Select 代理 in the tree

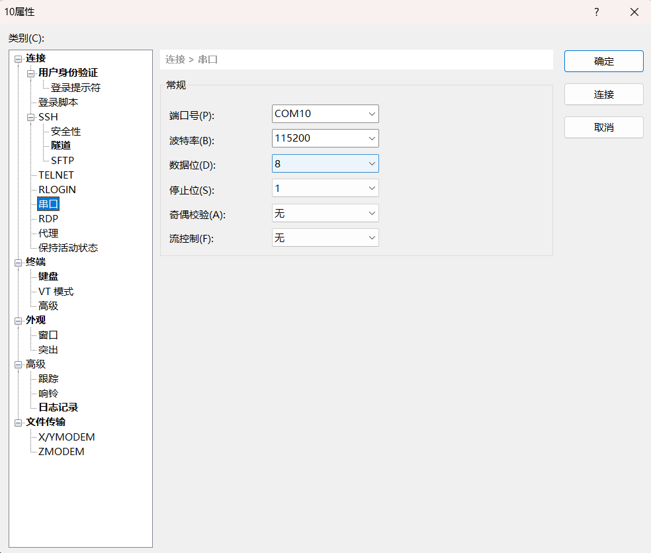[48, 234]
